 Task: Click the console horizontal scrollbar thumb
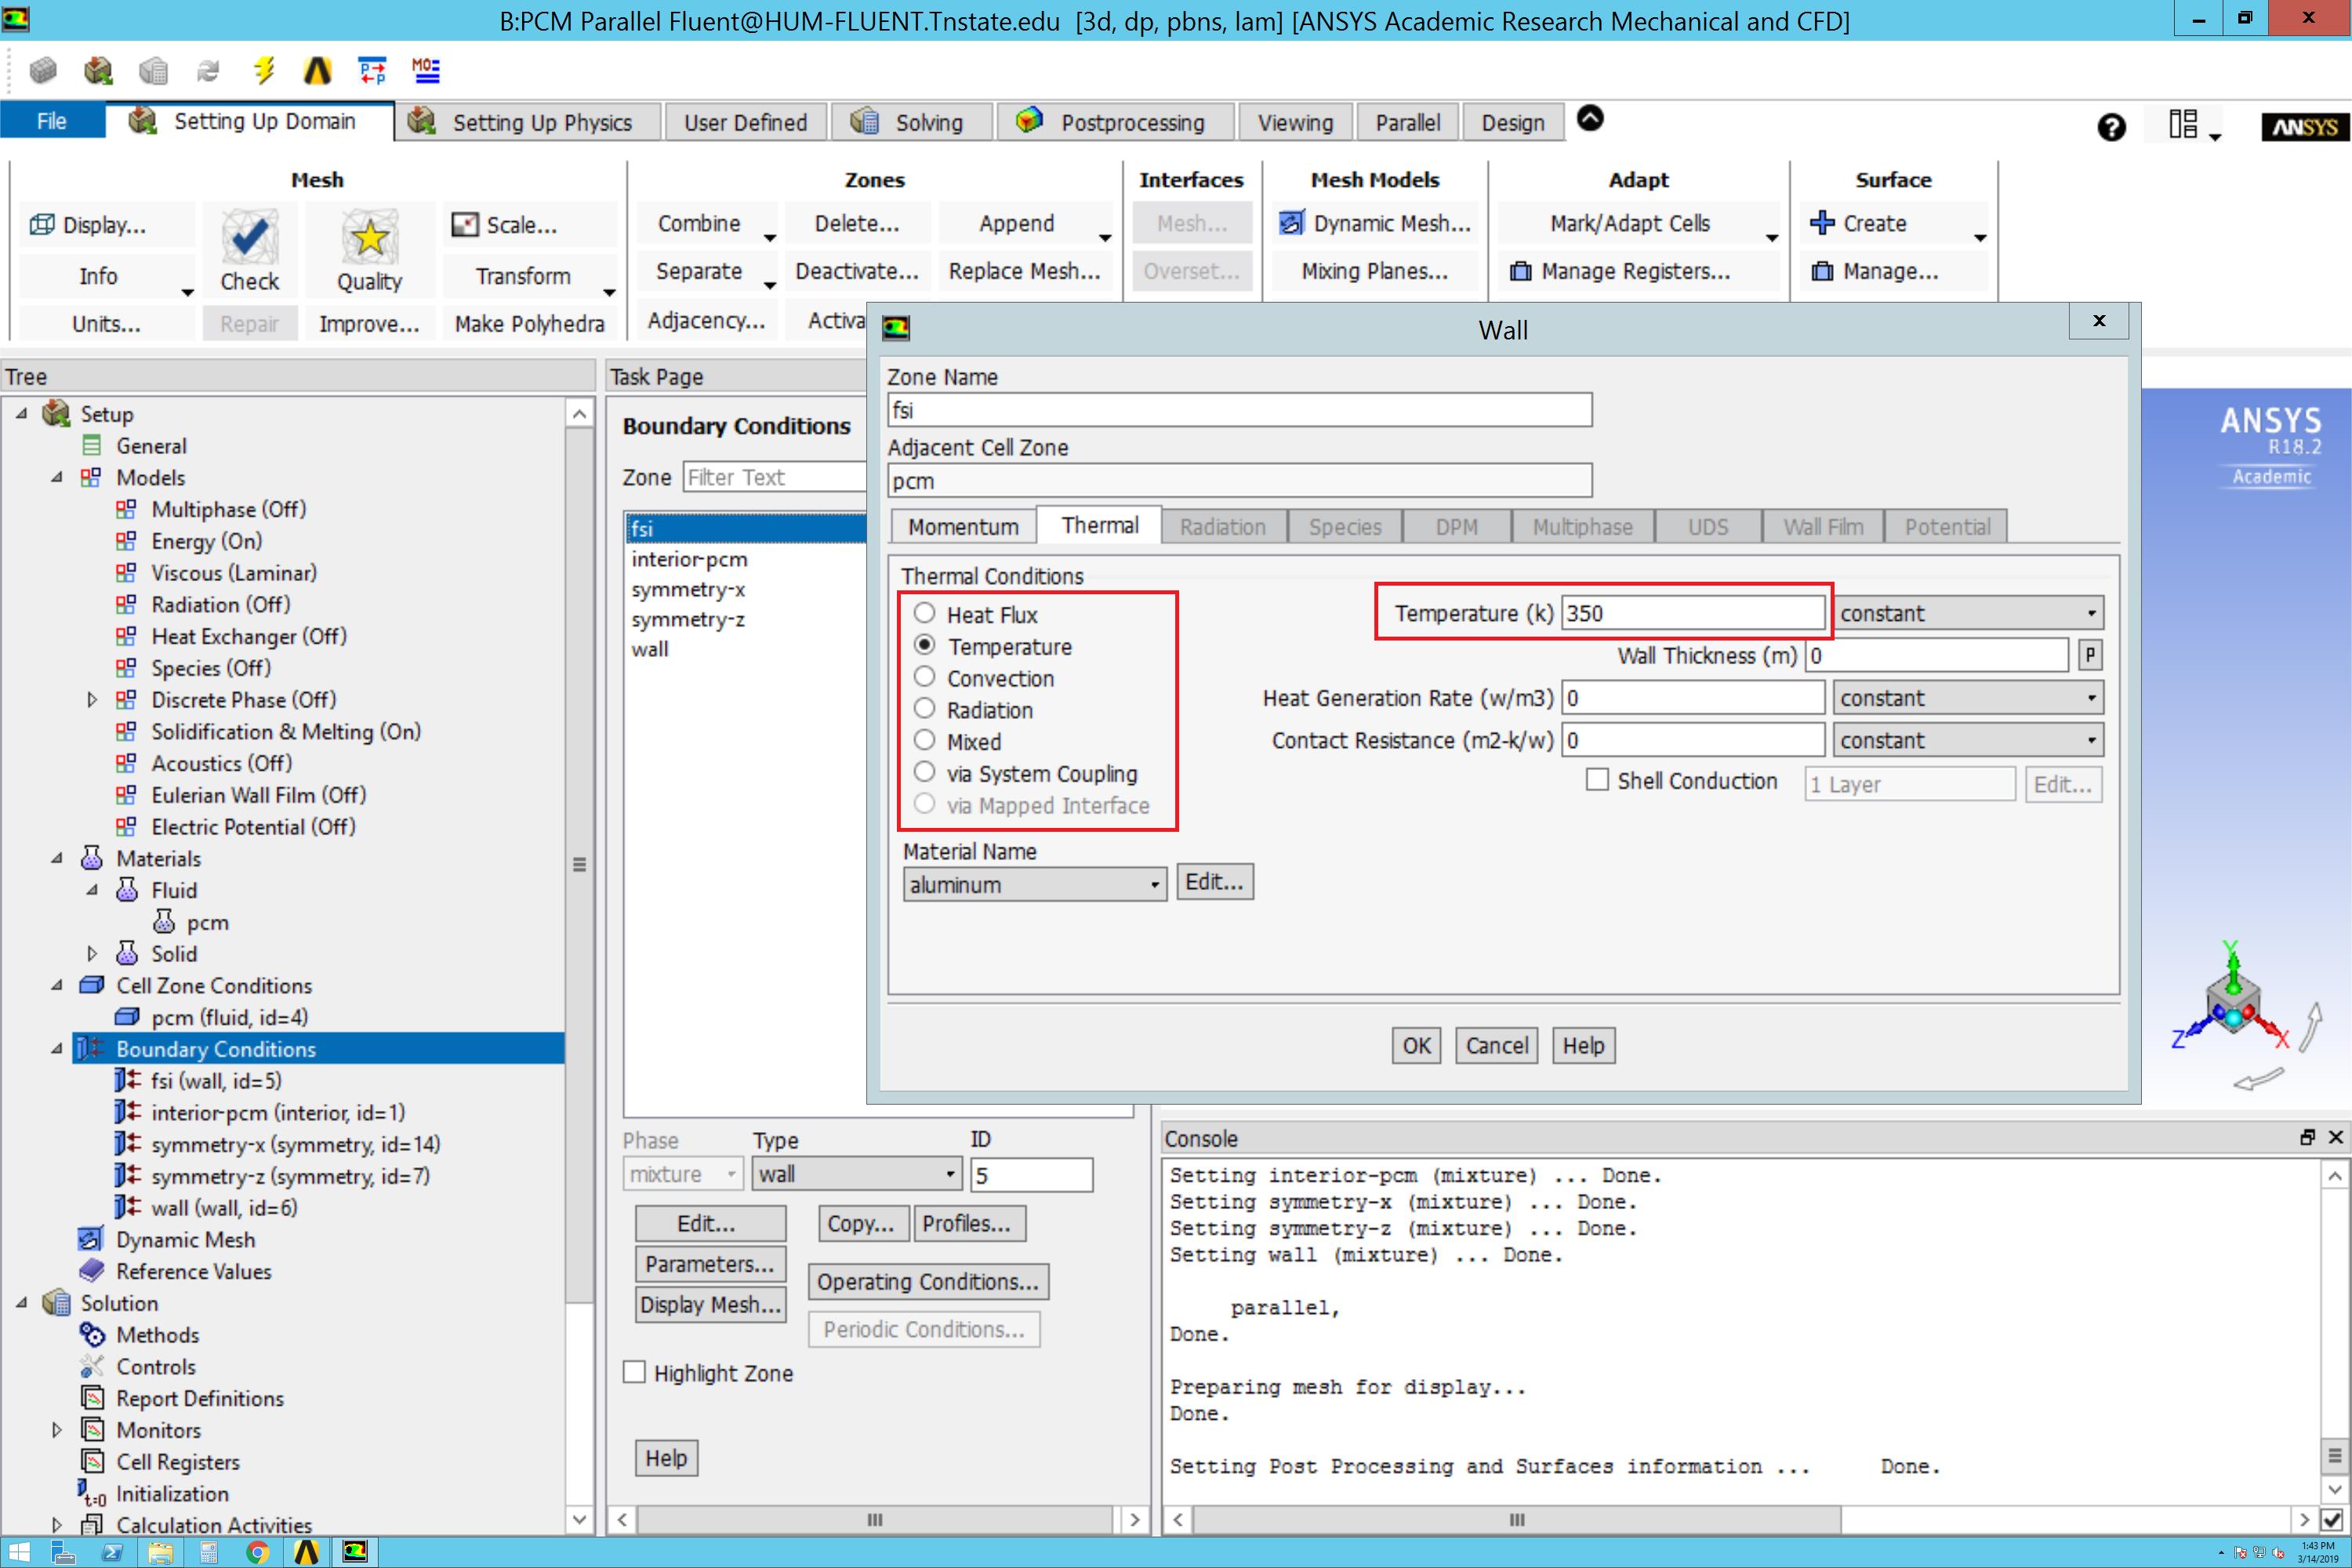[1517, 1520]
